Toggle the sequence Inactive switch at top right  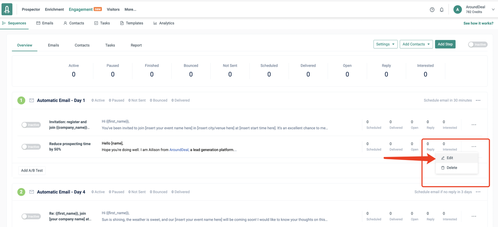477,44
